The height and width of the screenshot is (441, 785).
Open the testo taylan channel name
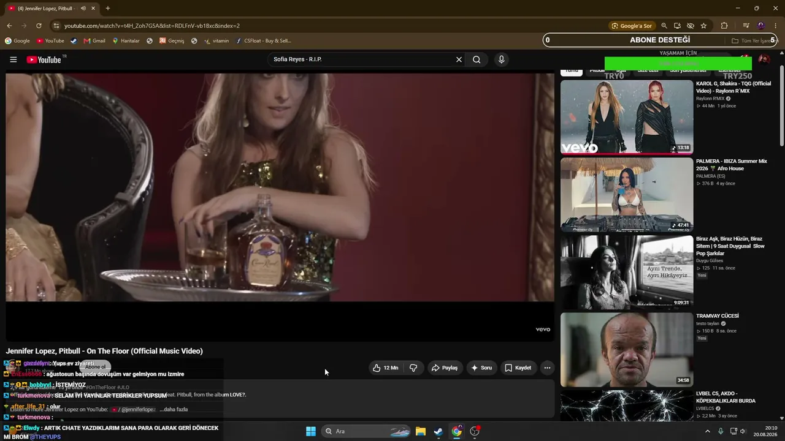click(x=707, y=323)
